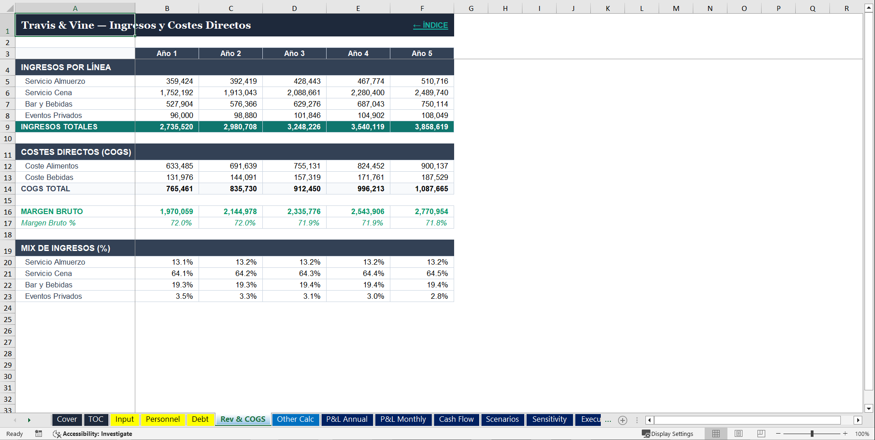Select MARGEN BRUTO label cell

[75, 211]
